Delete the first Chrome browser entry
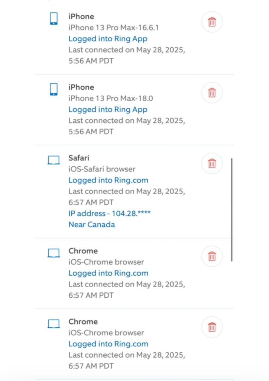 [x=212, y=256]
